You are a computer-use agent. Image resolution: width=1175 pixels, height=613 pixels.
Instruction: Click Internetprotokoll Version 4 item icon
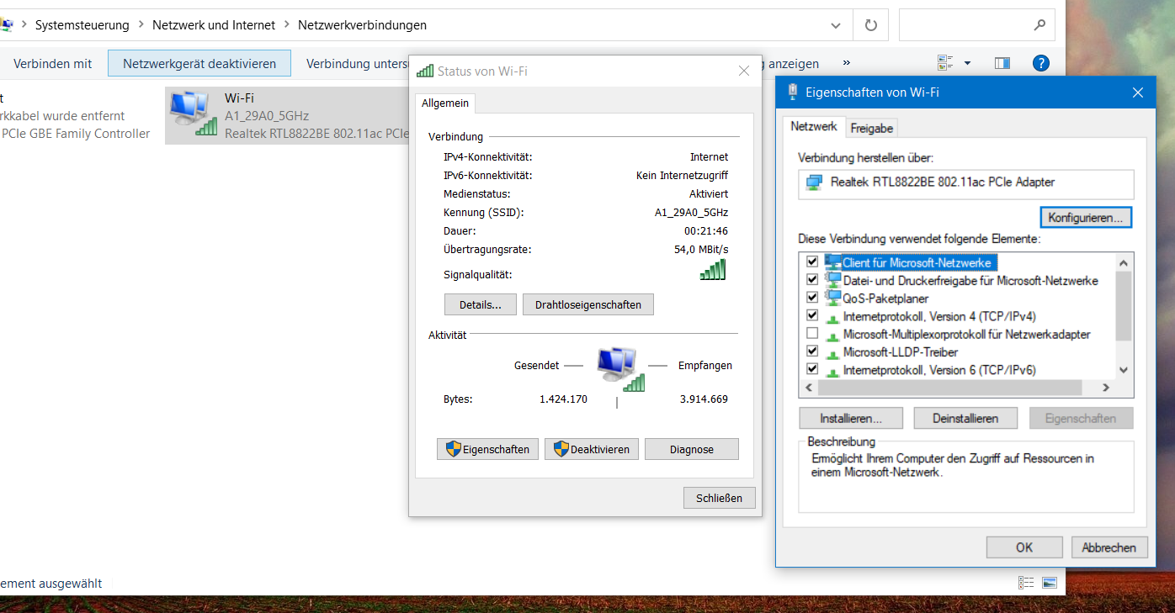(833, 317)
